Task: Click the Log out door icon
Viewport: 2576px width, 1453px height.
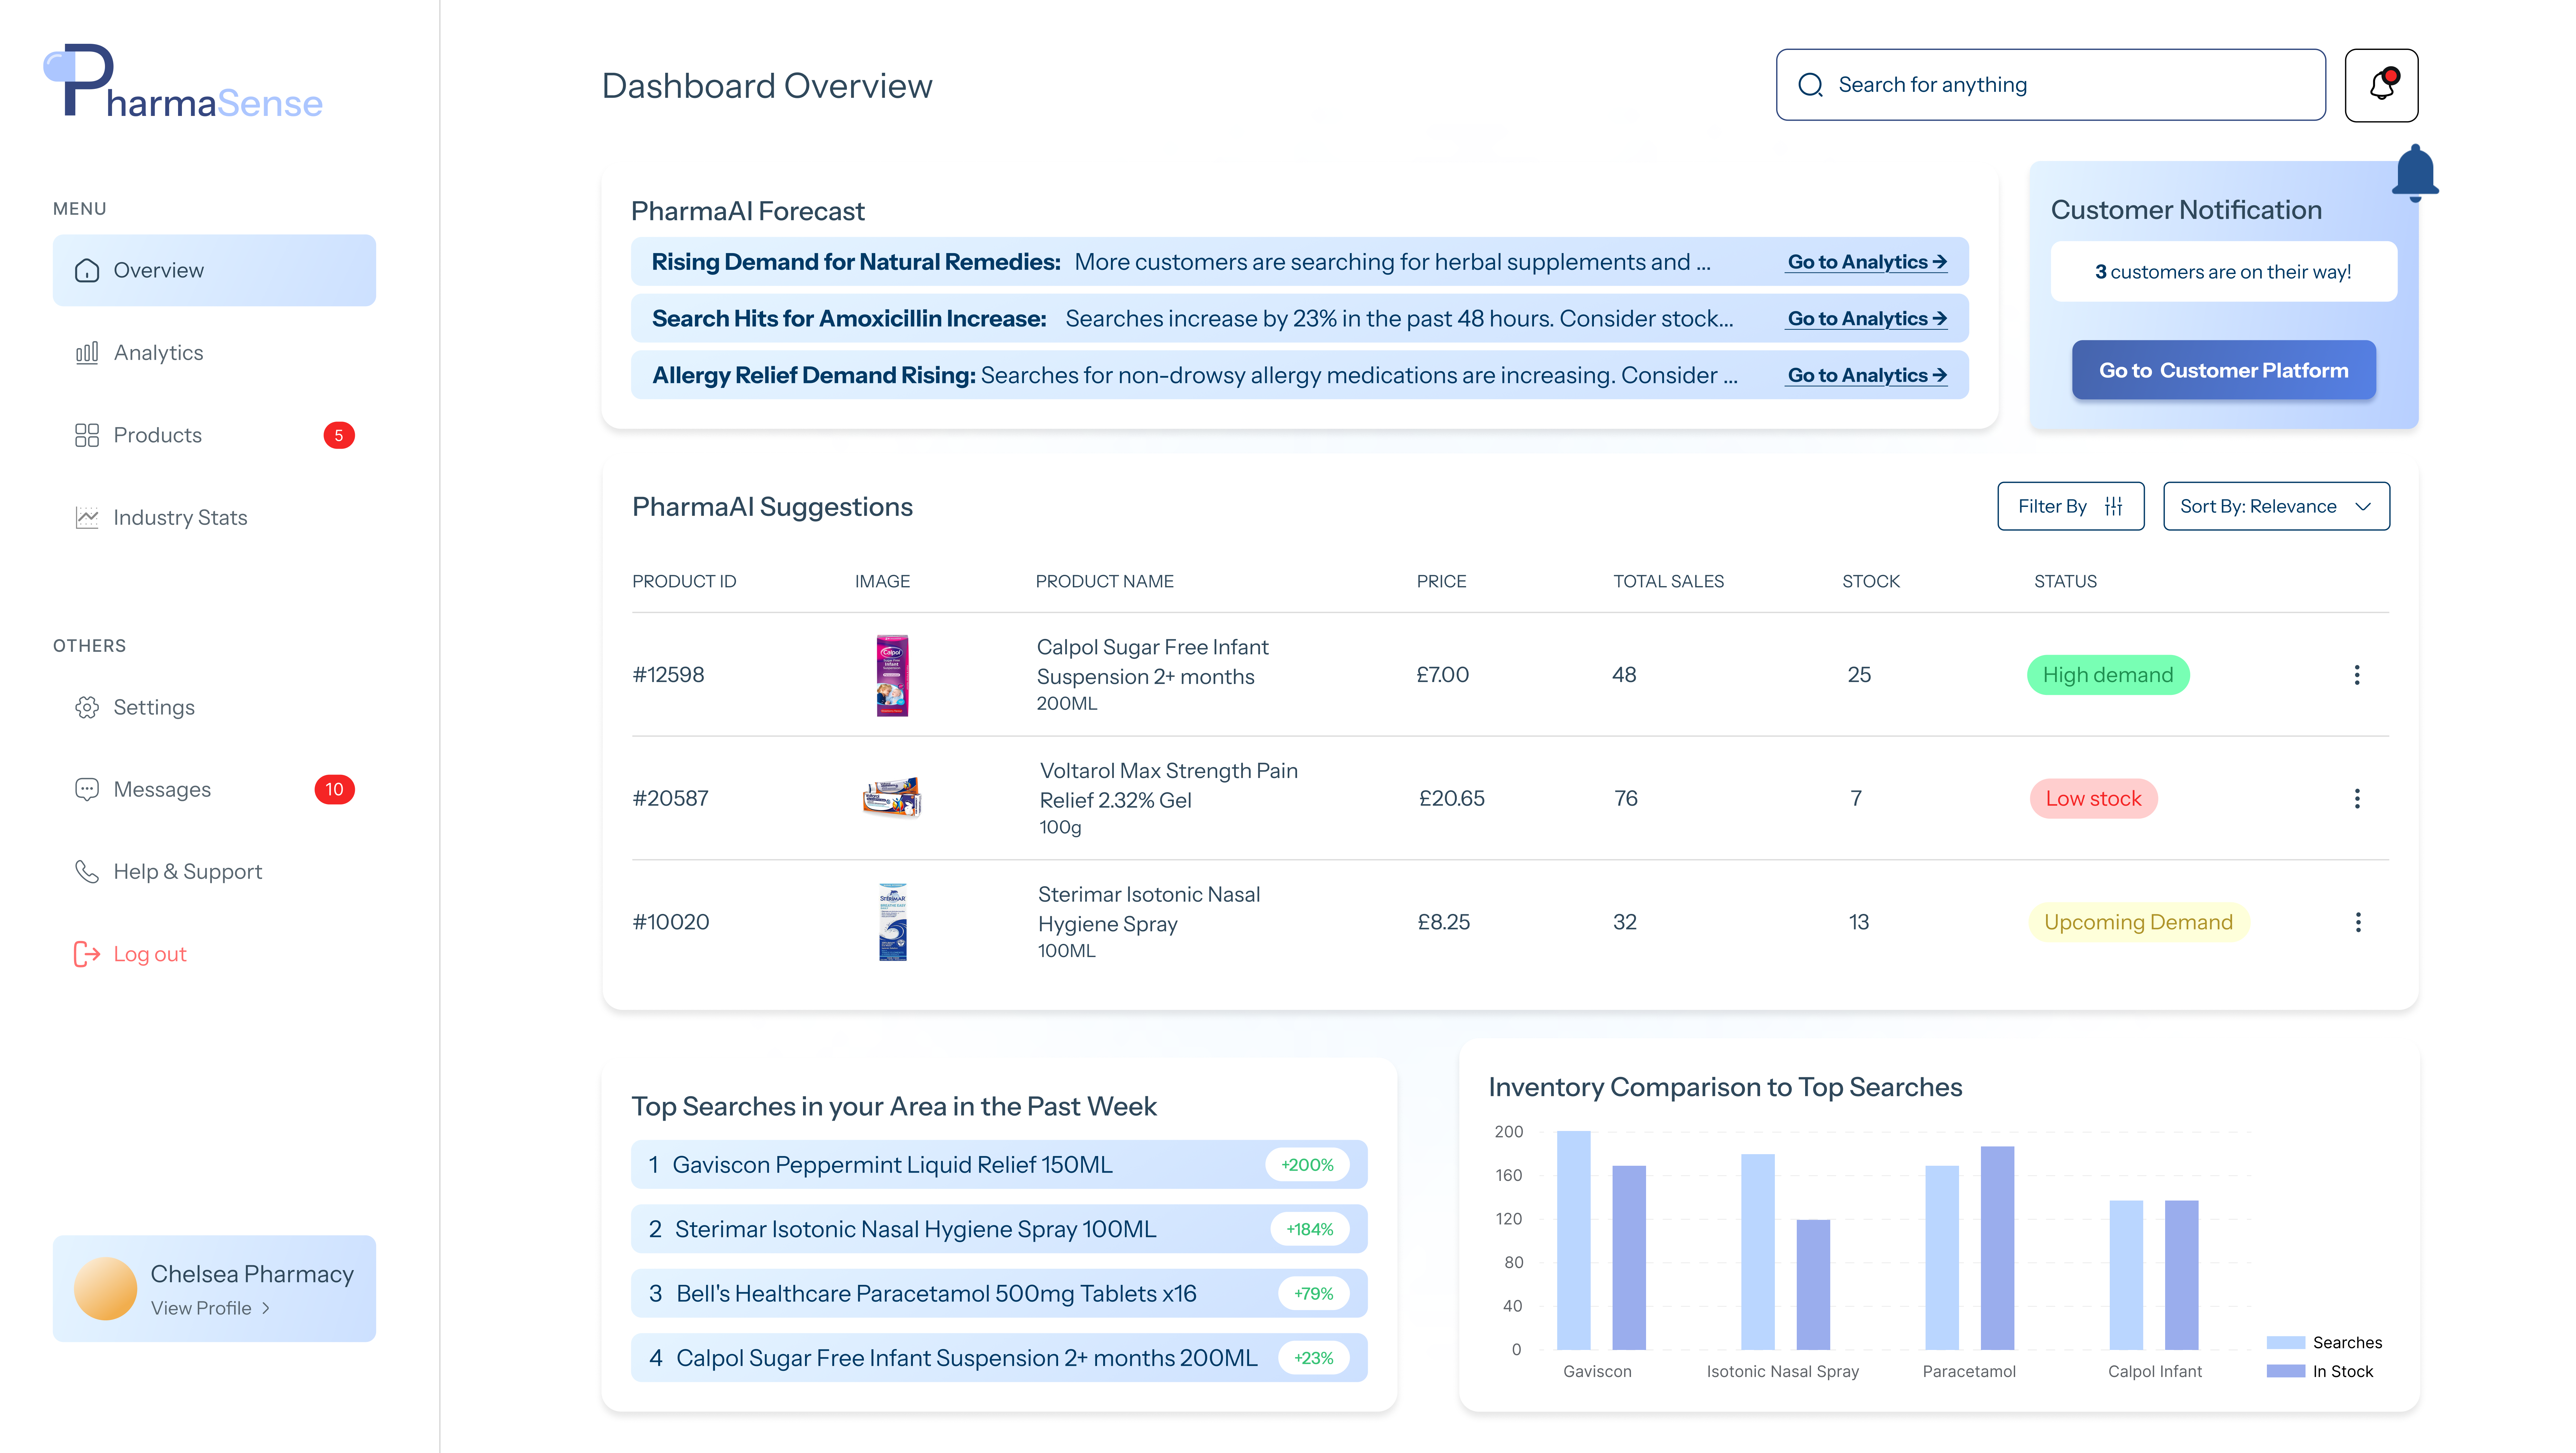Action: [87, 954]
